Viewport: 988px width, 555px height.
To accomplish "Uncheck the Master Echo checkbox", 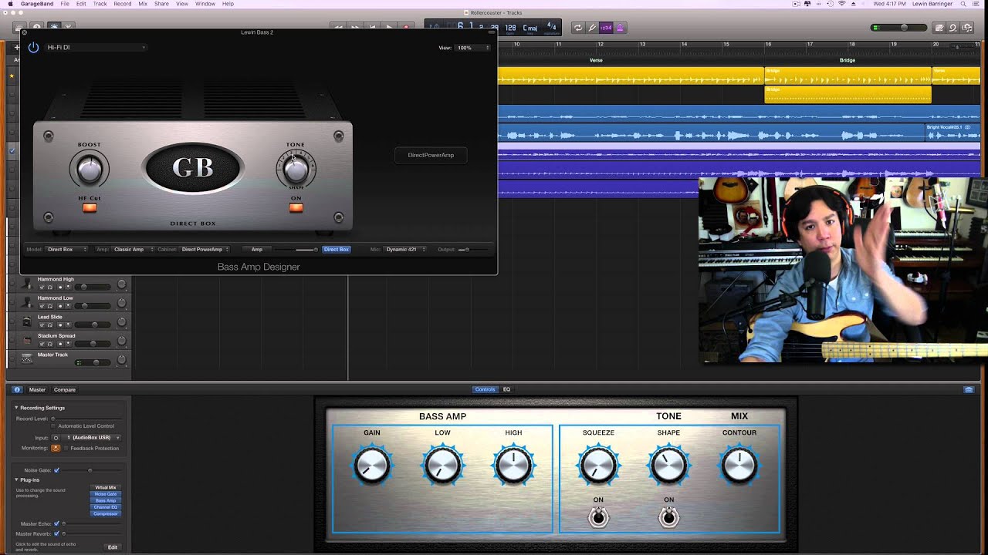I will (x=56, y=523).
